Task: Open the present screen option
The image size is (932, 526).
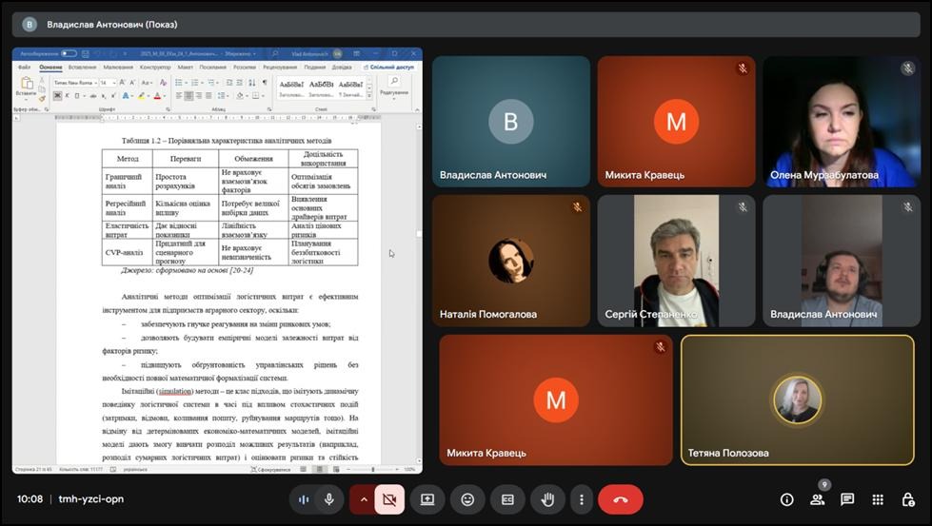Action: [427, 499]
